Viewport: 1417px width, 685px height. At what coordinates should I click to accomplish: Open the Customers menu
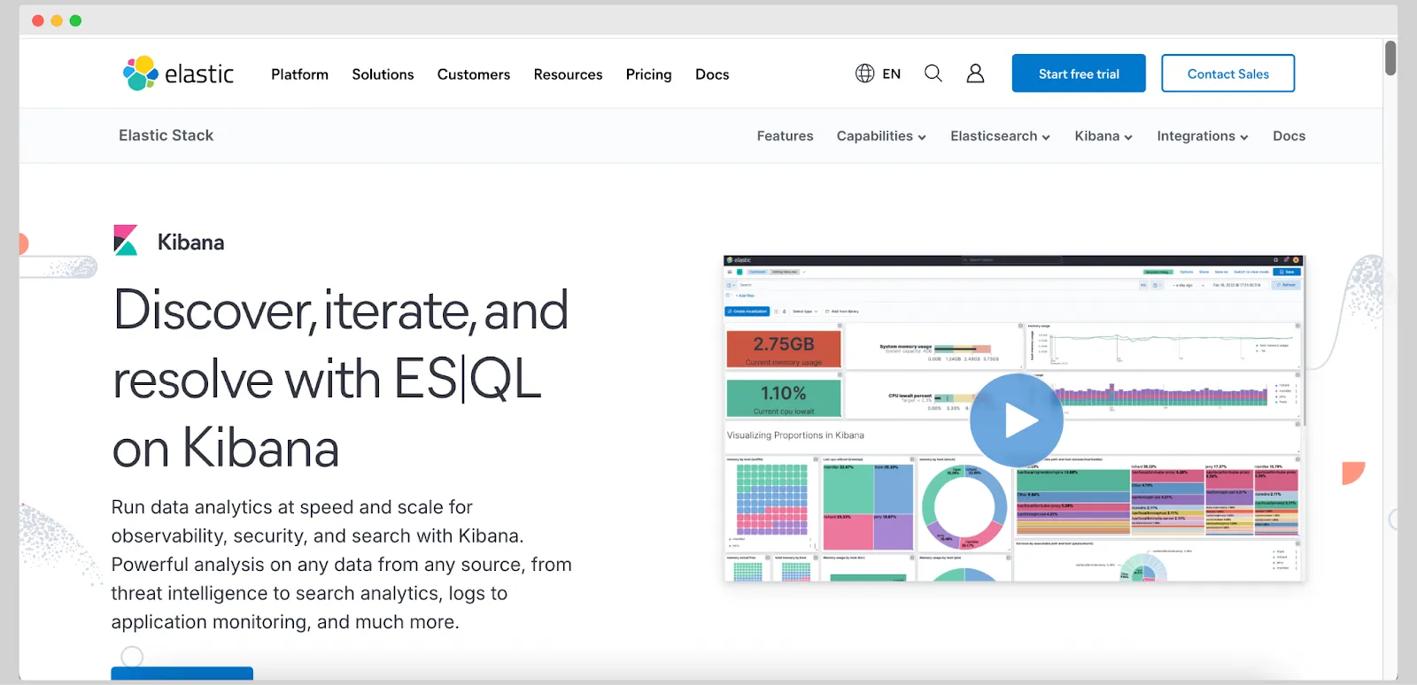click(x=474, y=74)
